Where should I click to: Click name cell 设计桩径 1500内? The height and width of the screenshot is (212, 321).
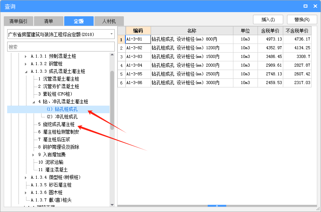[x=192, y=57]
